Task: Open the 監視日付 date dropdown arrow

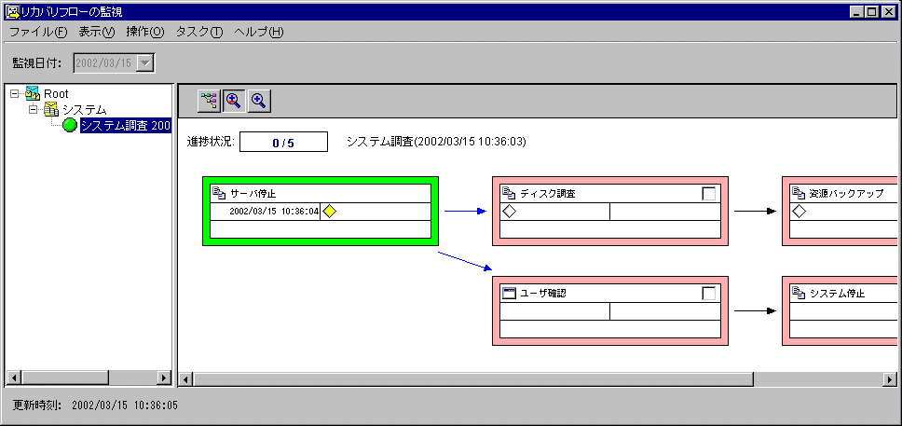Action: [145, 63]
